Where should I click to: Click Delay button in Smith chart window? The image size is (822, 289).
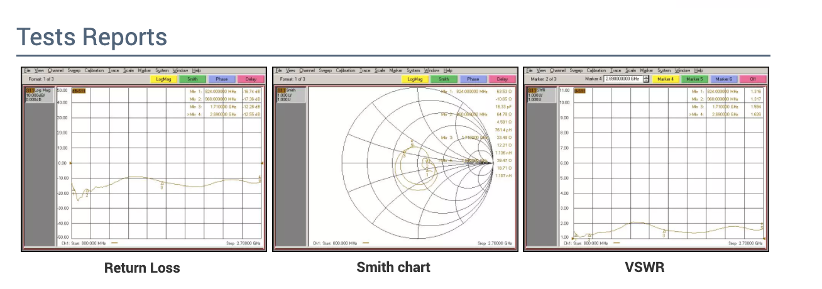[x=502, y=79]
